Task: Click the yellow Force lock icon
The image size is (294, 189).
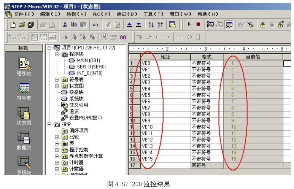Action: click(x=263, y=25)
